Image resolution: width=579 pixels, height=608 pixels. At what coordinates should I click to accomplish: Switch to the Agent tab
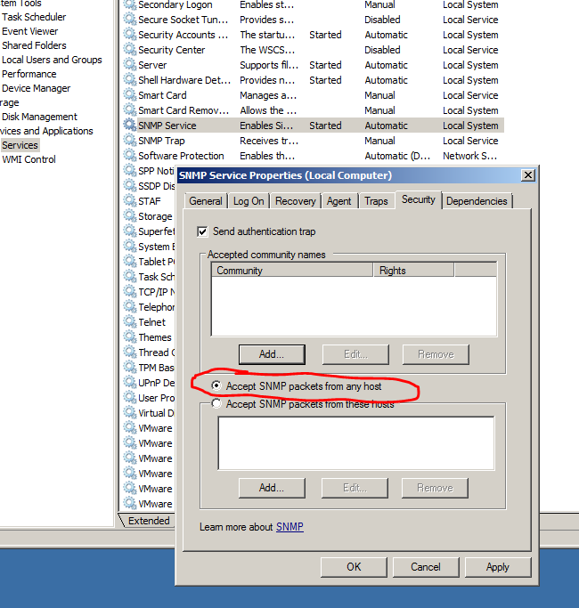(338, 201)
